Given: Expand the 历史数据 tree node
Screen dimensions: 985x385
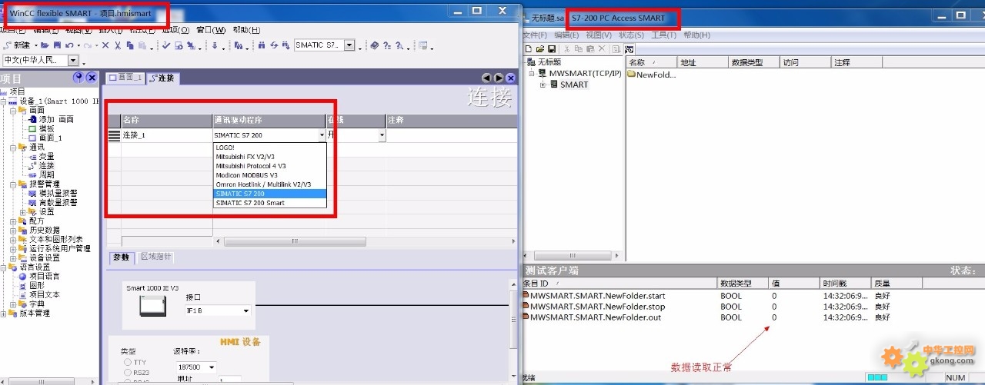Looking at the screenshot, I should click(13, 230).
